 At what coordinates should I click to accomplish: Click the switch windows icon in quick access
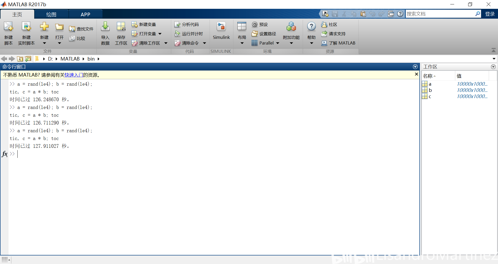coord(391,14)
